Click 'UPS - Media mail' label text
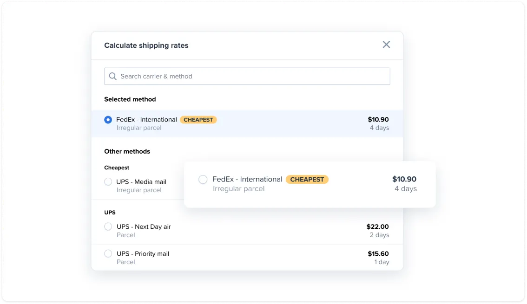The height and width of the screenshot is (304, 527). [141, 182]
